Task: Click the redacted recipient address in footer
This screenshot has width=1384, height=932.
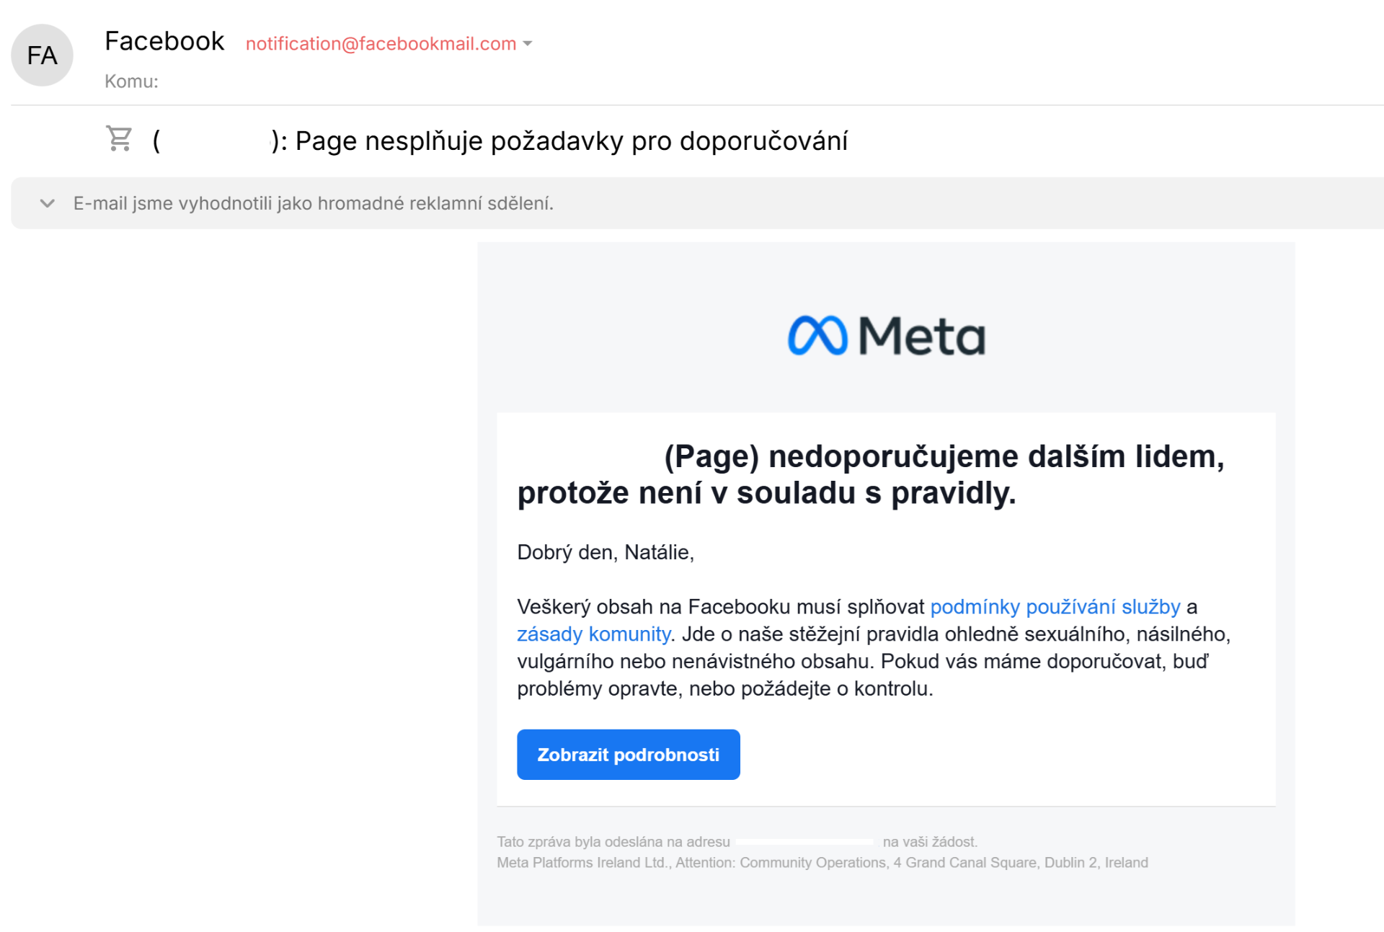Action: pyautogui.click(x=805, y=842)
